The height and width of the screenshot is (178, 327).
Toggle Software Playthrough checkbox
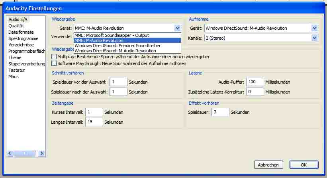54,63
